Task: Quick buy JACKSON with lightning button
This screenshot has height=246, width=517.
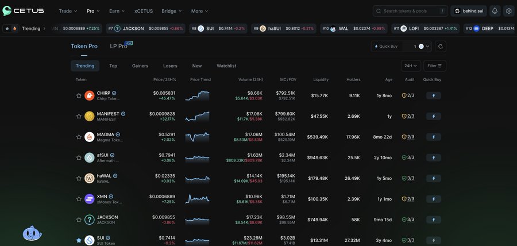Action: 434,220
